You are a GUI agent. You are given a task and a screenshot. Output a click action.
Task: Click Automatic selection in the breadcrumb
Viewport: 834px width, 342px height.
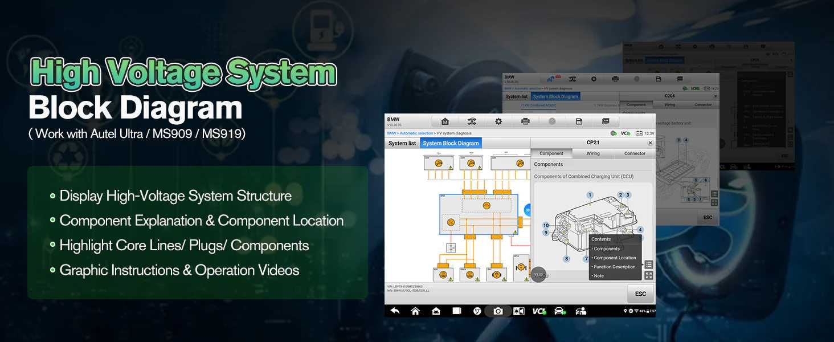coord(416,133)
